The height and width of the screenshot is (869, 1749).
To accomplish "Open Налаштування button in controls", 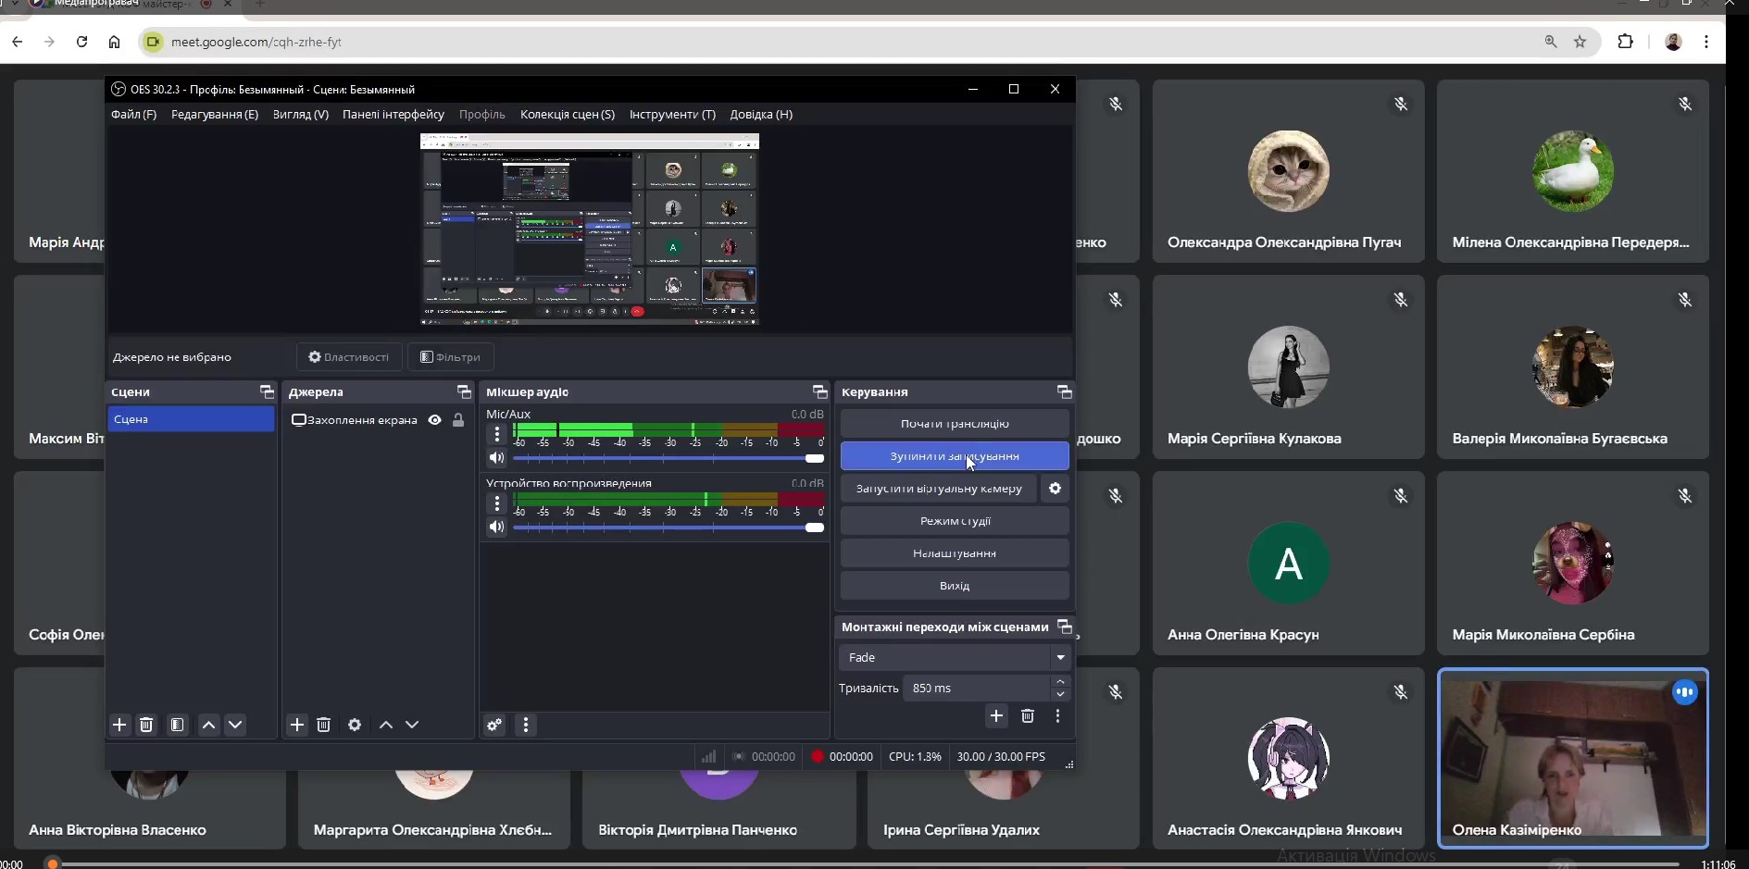I will point(955,553).
